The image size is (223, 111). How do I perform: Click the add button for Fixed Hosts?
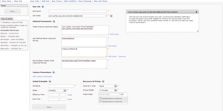tap(122, 94)
